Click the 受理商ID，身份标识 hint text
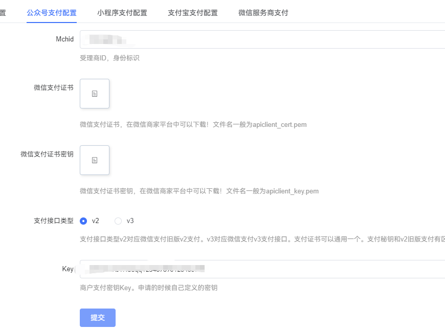445x329 pixels. pos(109,58)
